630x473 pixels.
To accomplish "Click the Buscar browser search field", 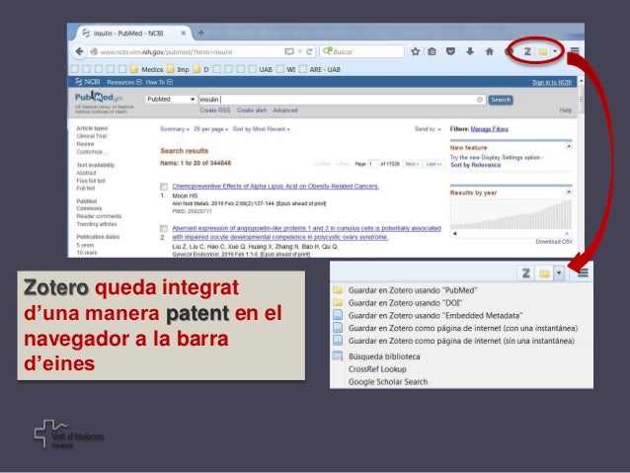I will 362,51.
